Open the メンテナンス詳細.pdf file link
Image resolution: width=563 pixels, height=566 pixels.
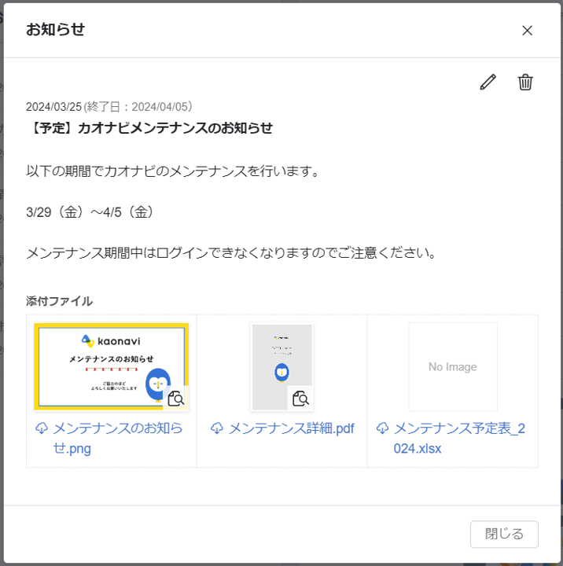[x=291, y=428]
